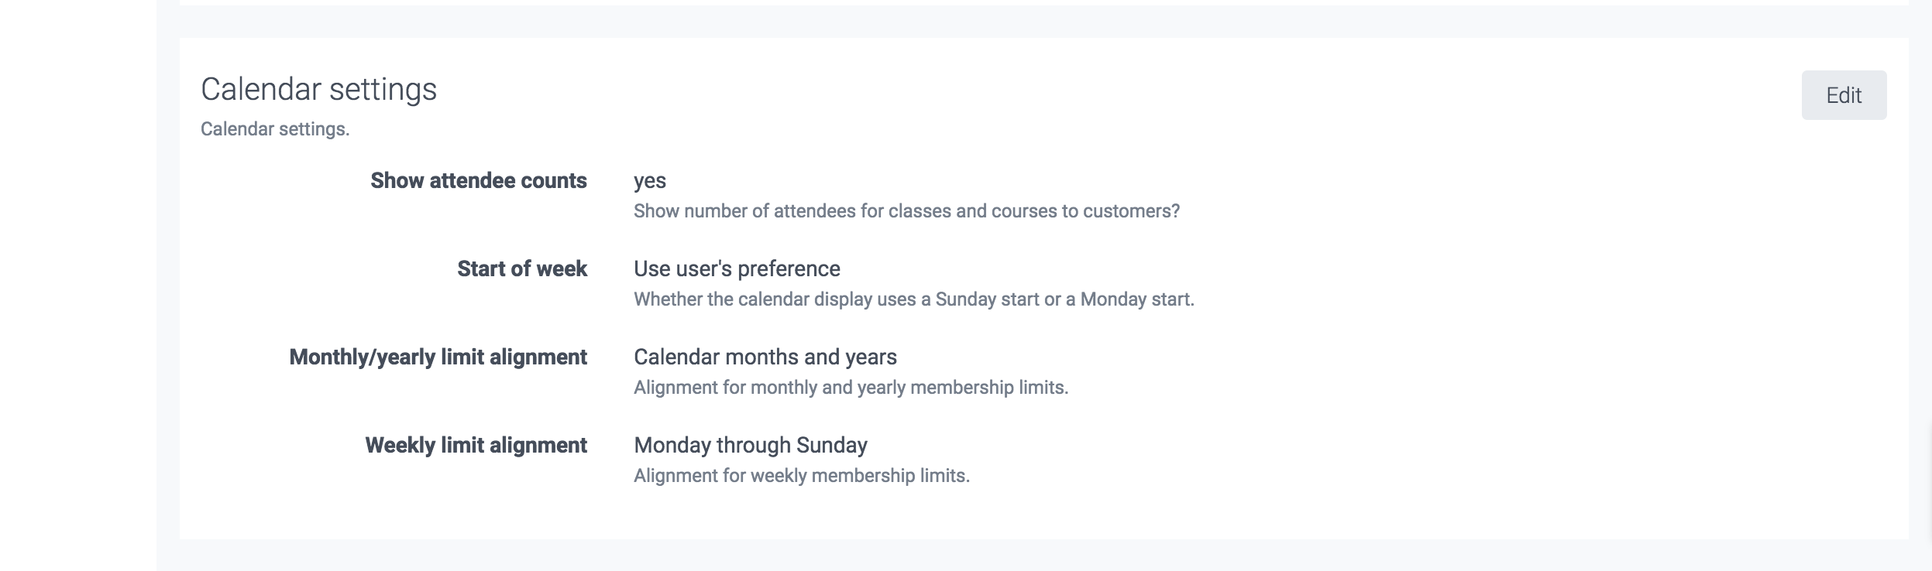Select the Weekly limit alignment label
Viewport: 1932px width, 571px height.
click(x=476, y=446)
